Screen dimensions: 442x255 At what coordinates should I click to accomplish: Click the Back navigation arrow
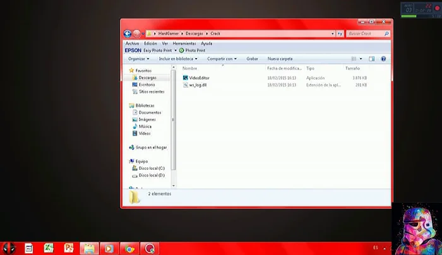(x=128, y=33)
